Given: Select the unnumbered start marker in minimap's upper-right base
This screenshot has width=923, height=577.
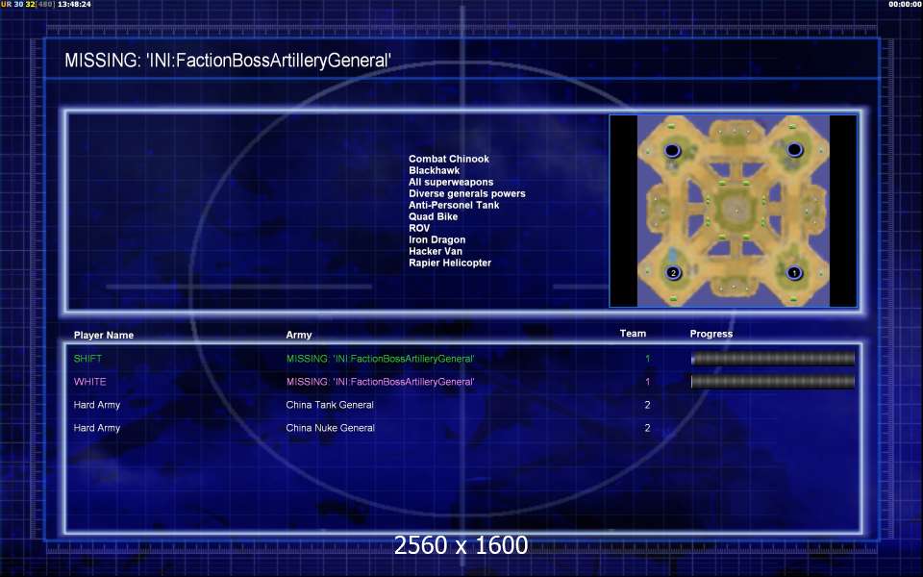Looking at the screenshot, I should [795, 150].
